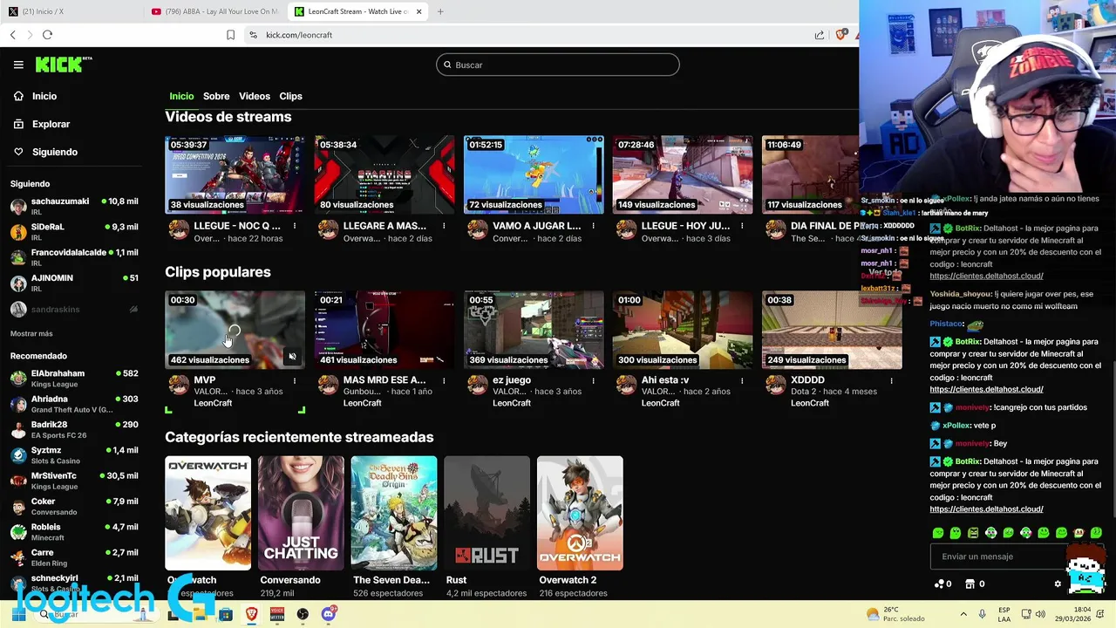Open the system tray volume icon
The image size is (1116, 628).
(x=1040, y=614)
